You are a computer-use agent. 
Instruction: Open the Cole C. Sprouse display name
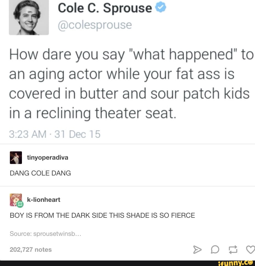[105, 8]
